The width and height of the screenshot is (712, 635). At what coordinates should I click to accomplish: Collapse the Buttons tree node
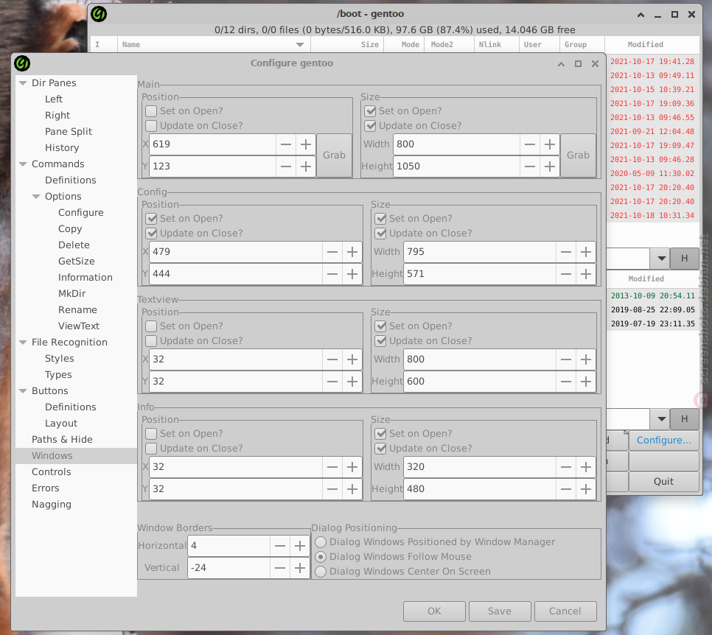click(x=23, y=391)
